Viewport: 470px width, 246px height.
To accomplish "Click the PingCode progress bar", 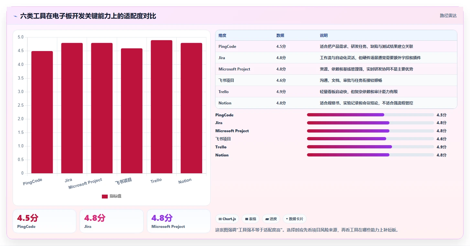I will pos(370,115).
